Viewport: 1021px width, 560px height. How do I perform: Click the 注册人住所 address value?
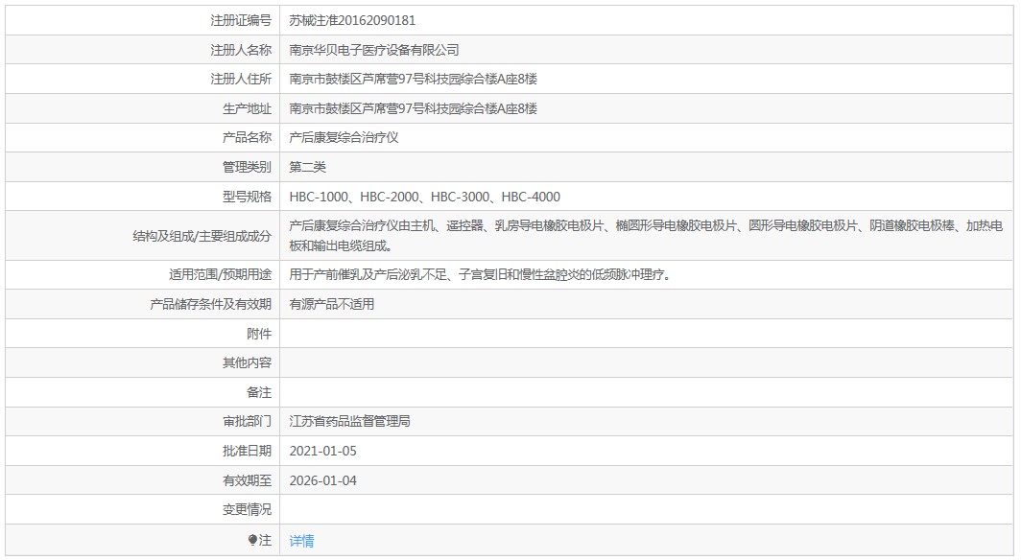pyautogui.click(x=414, y=79)
